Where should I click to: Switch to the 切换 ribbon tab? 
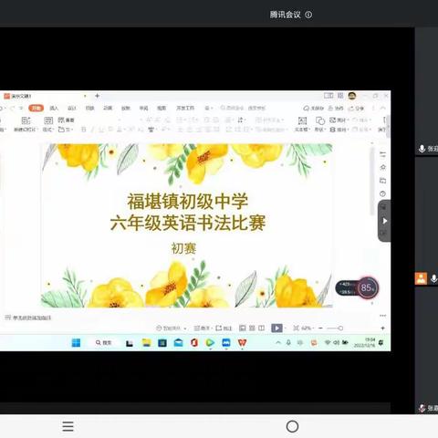89,108
